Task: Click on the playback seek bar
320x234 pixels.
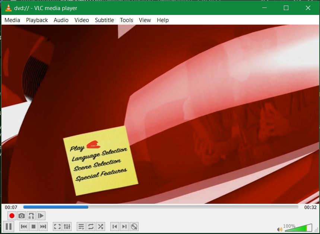Action: pos(161,207)
